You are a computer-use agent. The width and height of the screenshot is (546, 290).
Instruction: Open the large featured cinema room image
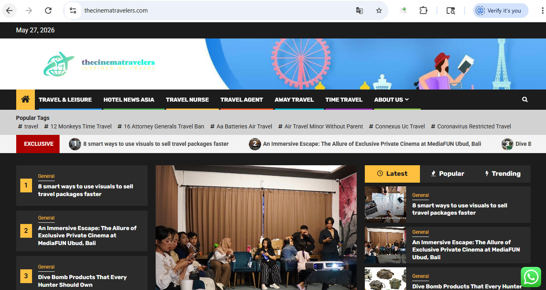(x=256, y=228)
